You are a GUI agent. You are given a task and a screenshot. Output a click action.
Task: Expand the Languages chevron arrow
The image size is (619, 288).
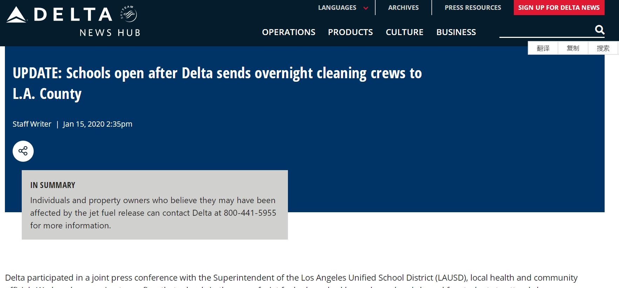pos(366,8)
